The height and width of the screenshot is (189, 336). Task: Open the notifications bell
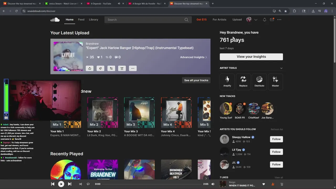[x=265, y=20]
